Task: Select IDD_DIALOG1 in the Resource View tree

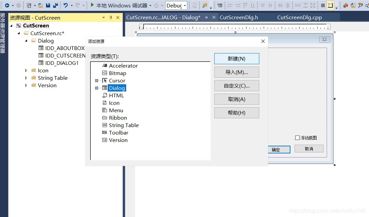Action: pos(62,63)
